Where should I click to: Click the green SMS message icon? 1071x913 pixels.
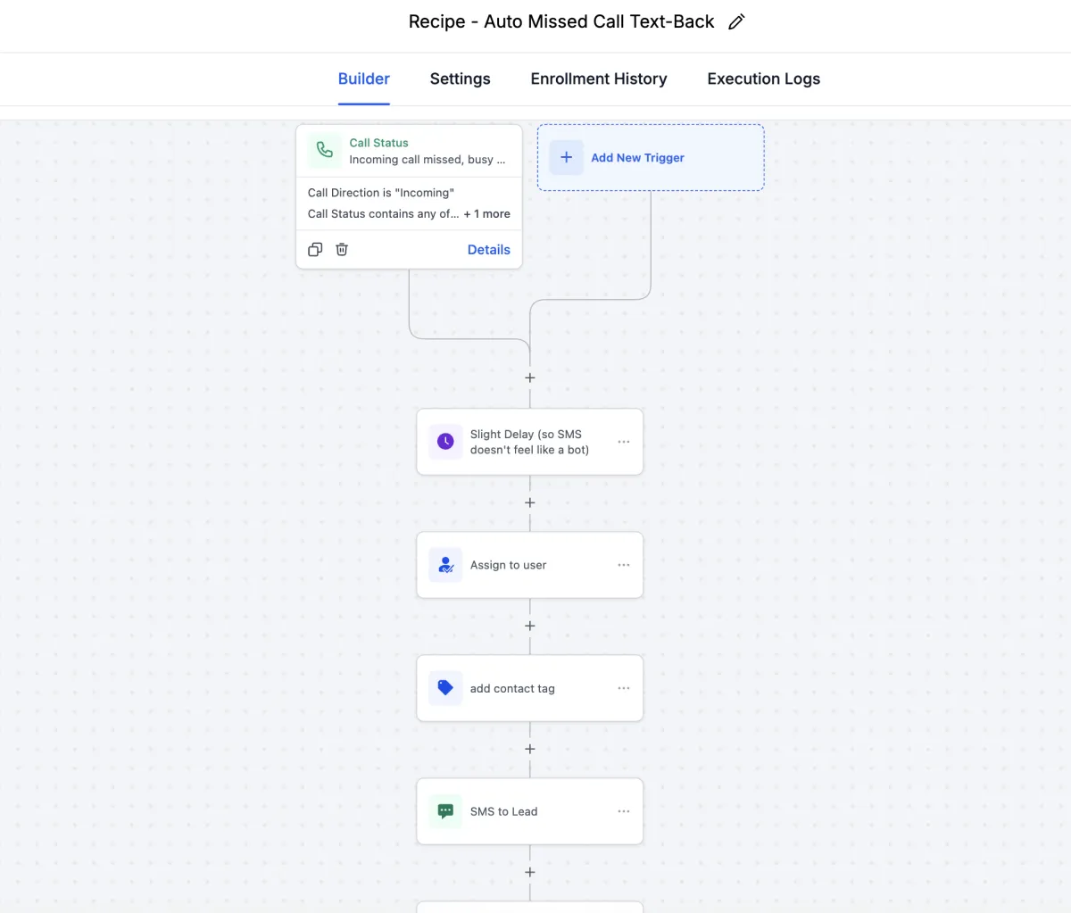(445, 811)
